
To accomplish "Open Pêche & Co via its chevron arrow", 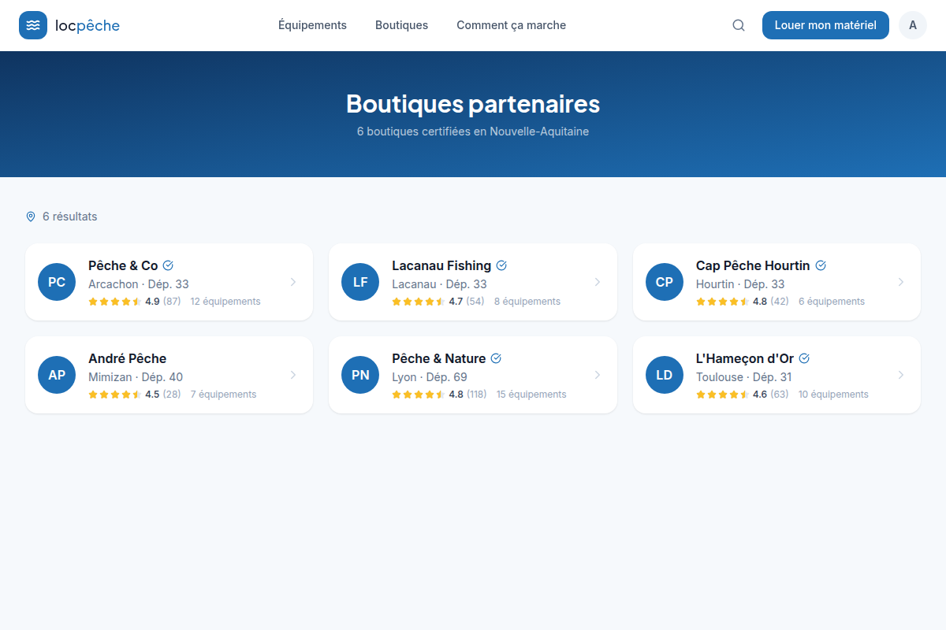I will [x=293, y=282].
